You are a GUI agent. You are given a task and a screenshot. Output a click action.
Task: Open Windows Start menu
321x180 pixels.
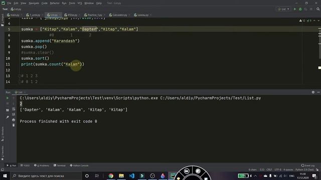click(x=5, y=175)
